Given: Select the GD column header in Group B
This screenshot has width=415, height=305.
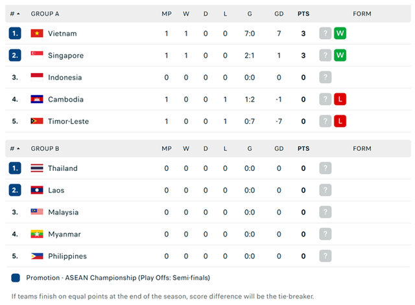Looking at the screenshot, I should (x=279, y=148).
